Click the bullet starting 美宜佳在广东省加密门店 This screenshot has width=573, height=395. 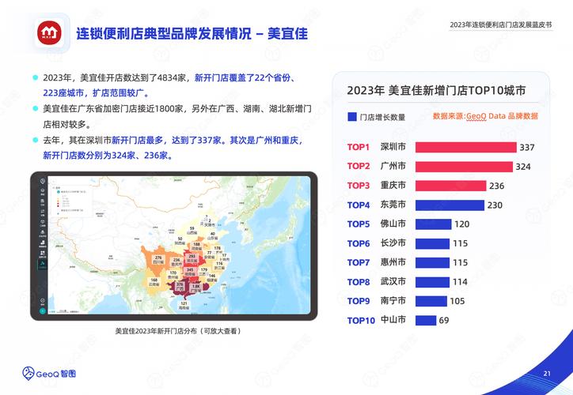tap(176, 116)
